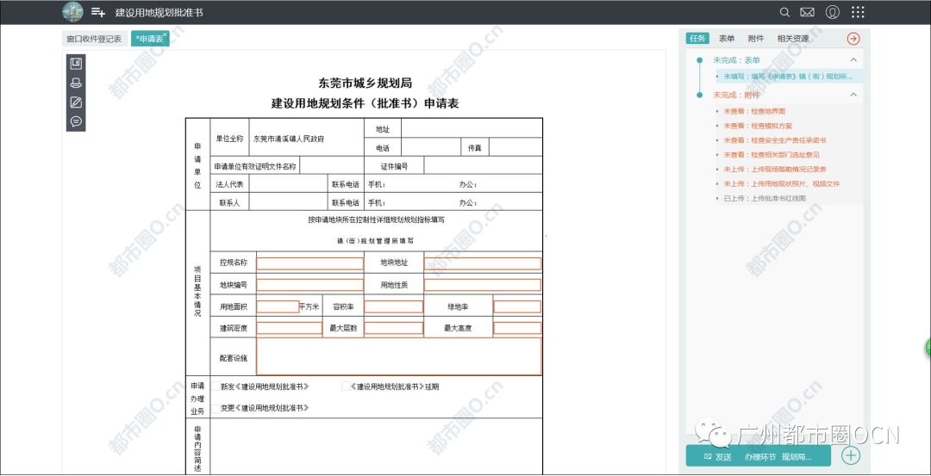
Task: Click the 地块地址 input field
Action: point(483,263)
